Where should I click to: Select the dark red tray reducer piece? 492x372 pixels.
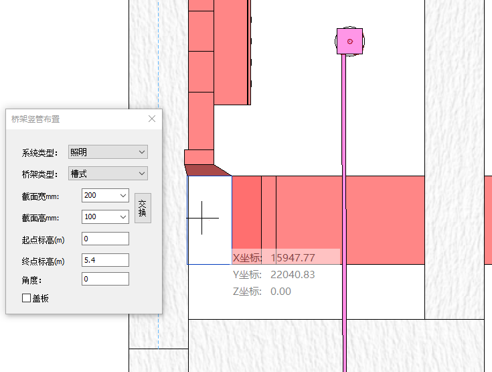[x=207, y=170]
